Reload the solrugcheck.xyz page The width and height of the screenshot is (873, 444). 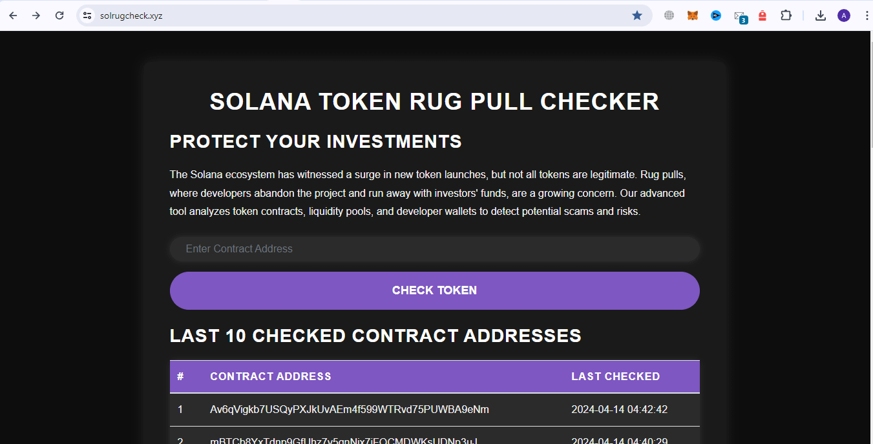point(59,15)
